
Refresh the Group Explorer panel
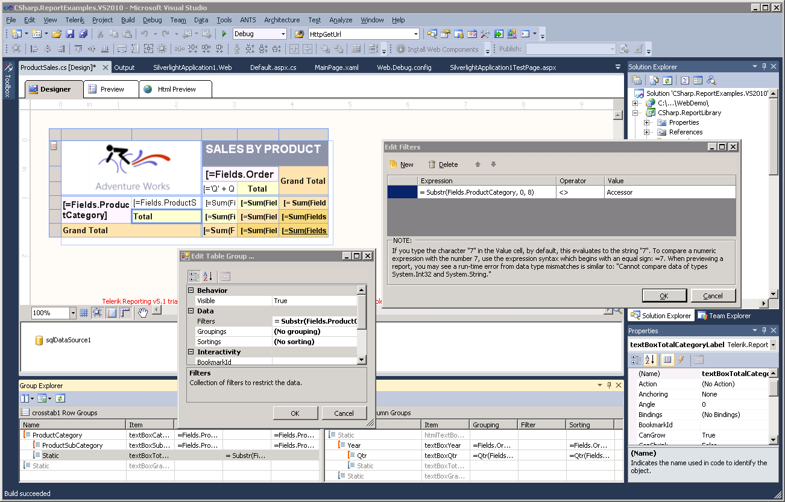click(60, 398)
